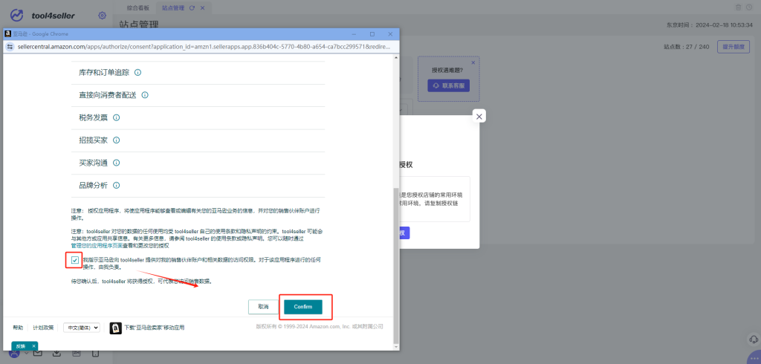Click the Confirm button
The width and height of the screenshot is (761, 364).
coord(303,308)
